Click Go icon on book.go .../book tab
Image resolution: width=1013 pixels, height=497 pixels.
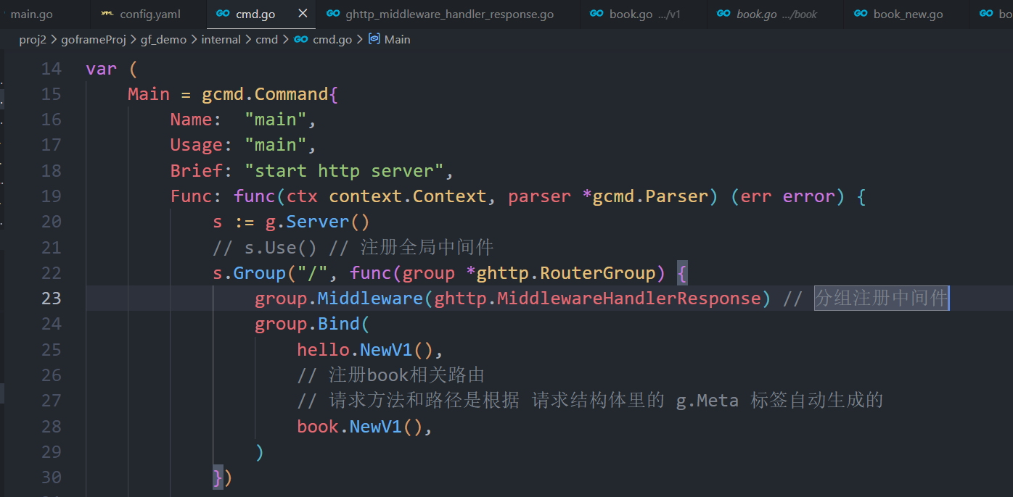(x=723, y=14)
